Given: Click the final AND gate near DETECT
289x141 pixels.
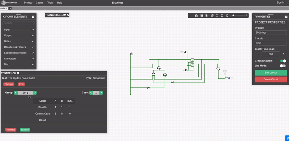Looking at the screenshot, I should pos(218,69).
